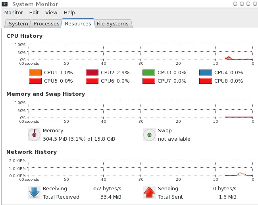Click the Swap pie chart color icon
The height and width of the screenshot is (205, 258).
[x=149, y=135]
